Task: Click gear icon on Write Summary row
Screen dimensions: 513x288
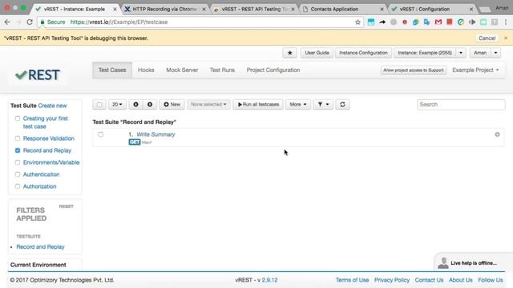Action: pos(497,134)
